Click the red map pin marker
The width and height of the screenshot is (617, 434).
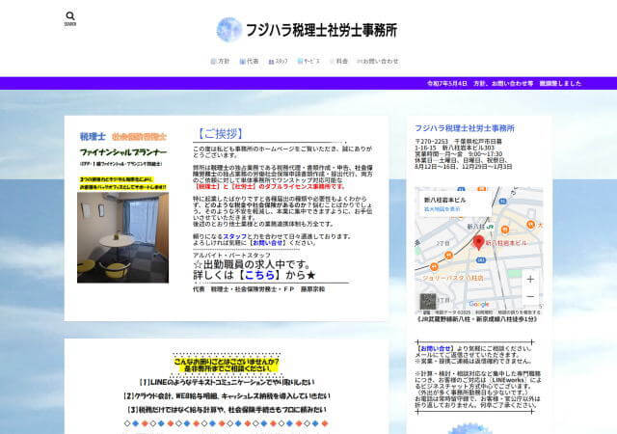coord(478,243)
